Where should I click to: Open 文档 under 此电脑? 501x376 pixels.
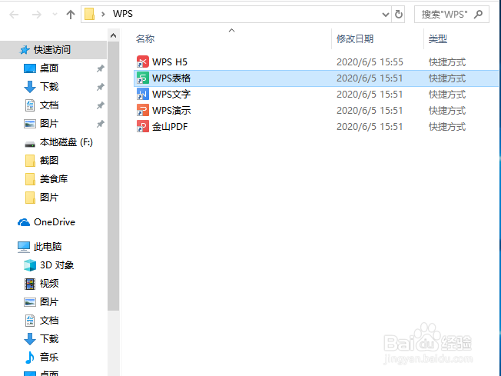49,321
